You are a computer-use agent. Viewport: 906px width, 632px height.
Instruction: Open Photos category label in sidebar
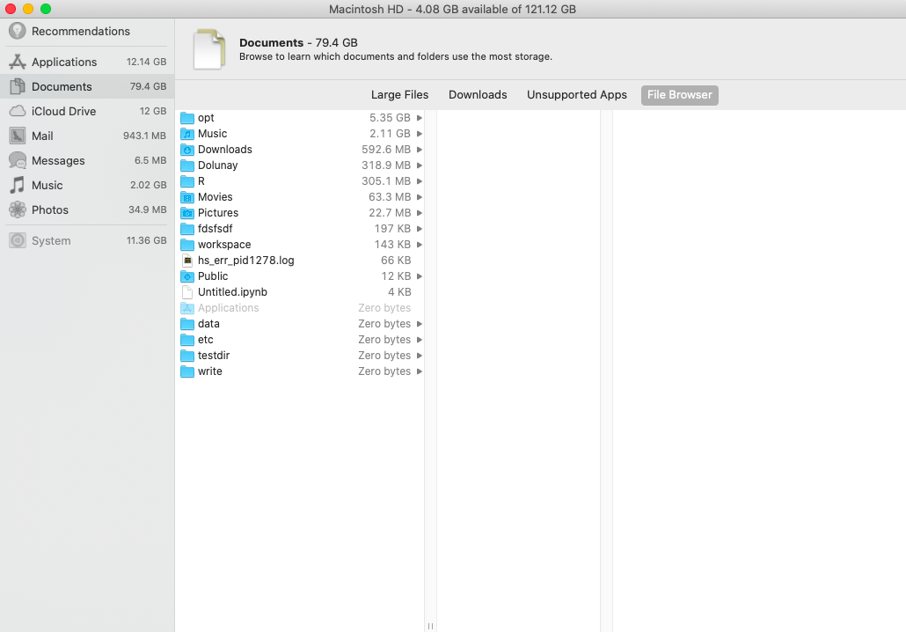click(x=49, y=209)
